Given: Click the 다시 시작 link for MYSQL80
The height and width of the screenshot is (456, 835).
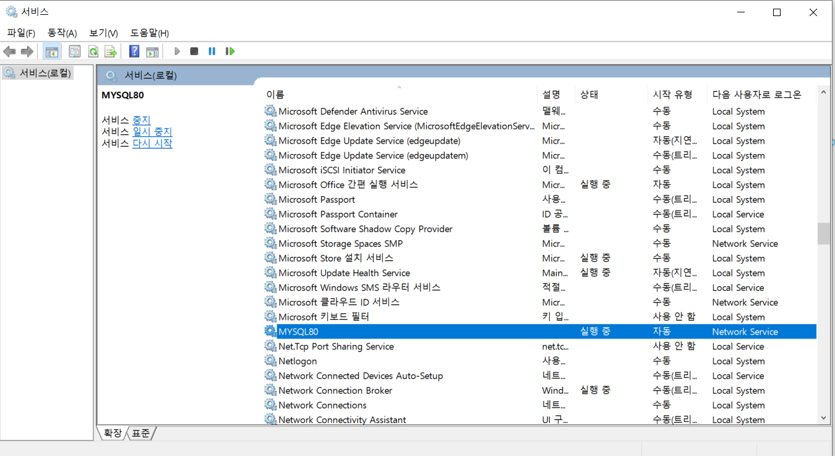Looking at the screenshot, I should tap(152, 142).
